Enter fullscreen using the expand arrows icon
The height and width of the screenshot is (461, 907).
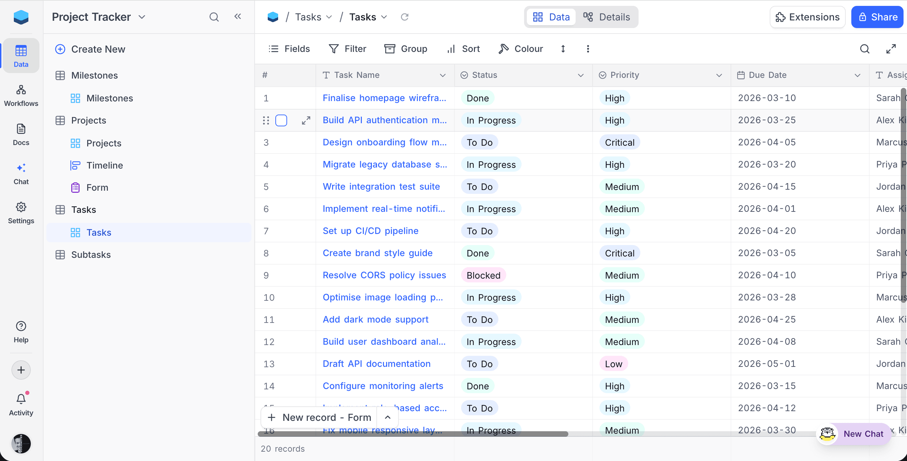891,49
